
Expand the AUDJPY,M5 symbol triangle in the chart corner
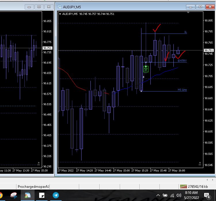pos(60,14)
